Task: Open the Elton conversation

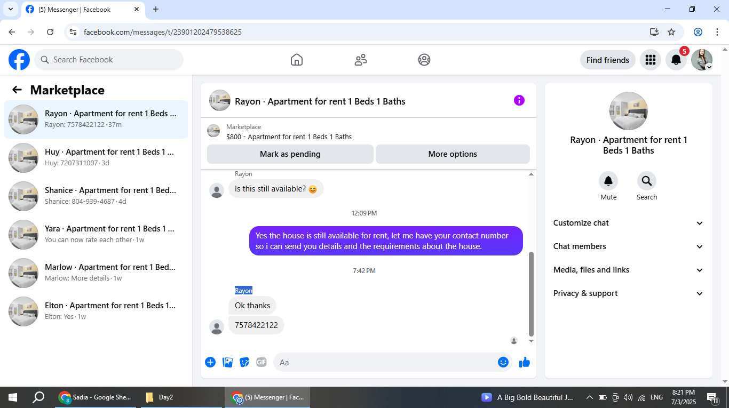Action: click(x=96, y=311)
